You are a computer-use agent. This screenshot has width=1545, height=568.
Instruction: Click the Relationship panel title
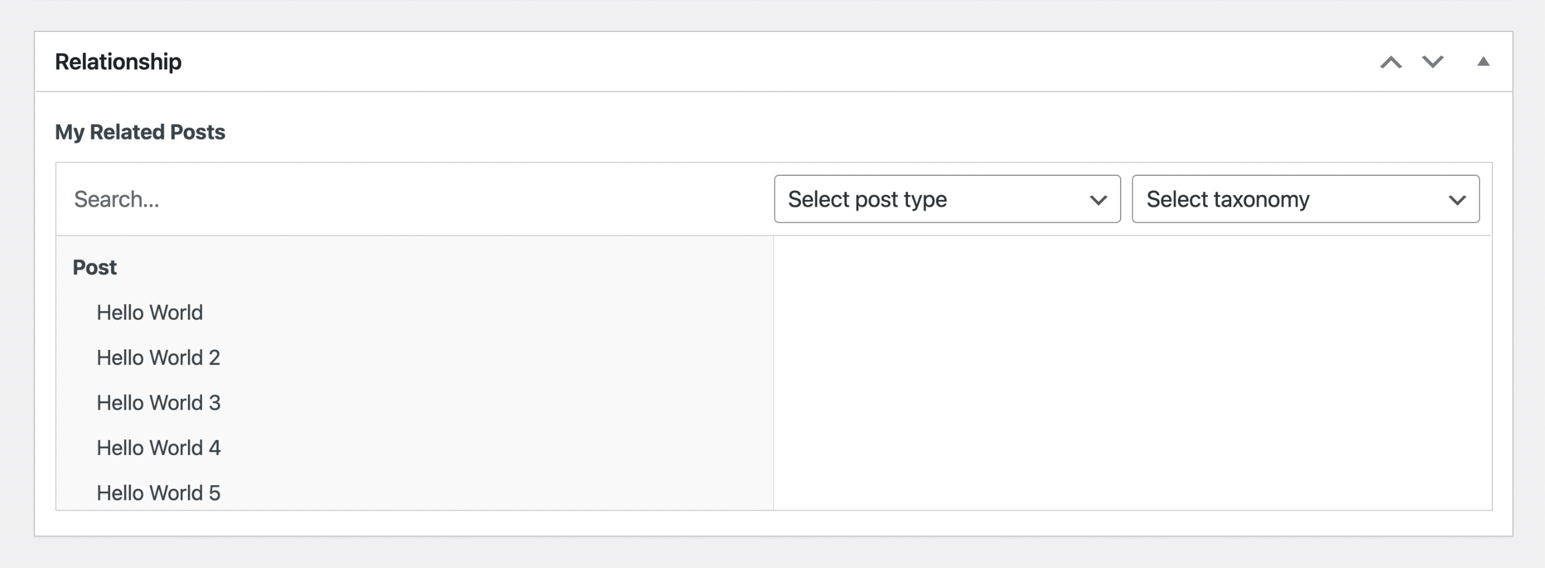[118, 62]
